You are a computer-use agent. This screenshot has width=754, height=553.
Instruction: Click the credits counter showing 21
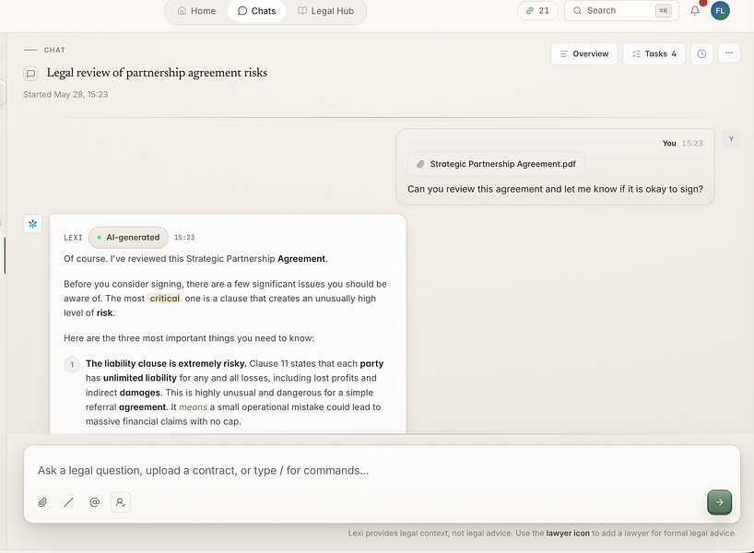click(x=537, y=10)
